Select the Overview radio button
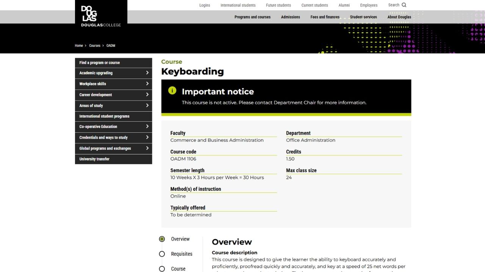Image resolution: width=485 pixels, height=272 pixels. (x=162, y=239)
